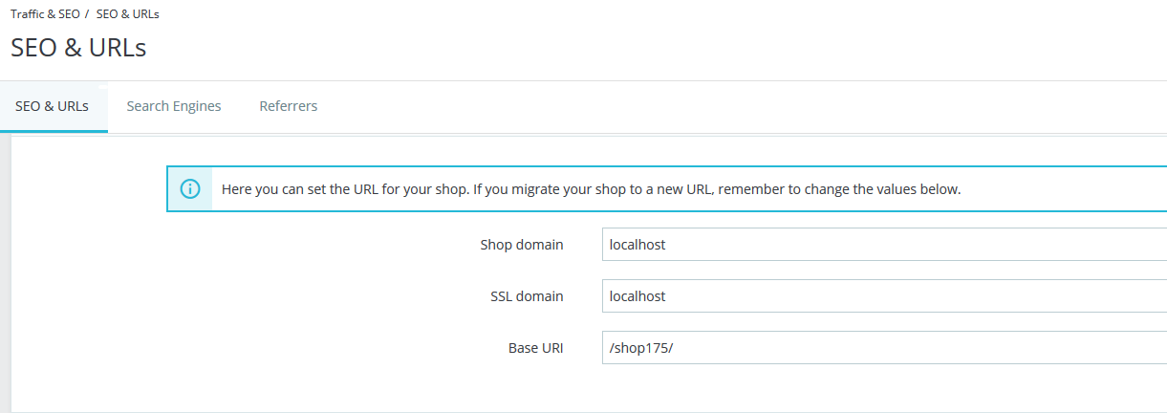Edit the Base URI field with /shop175/

tap(879, 348)
